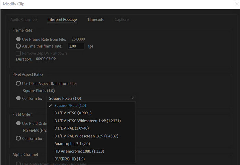This screenshot has width=240, height=165.
Task: Select Use Frame Rate from File
Action: 19,39
